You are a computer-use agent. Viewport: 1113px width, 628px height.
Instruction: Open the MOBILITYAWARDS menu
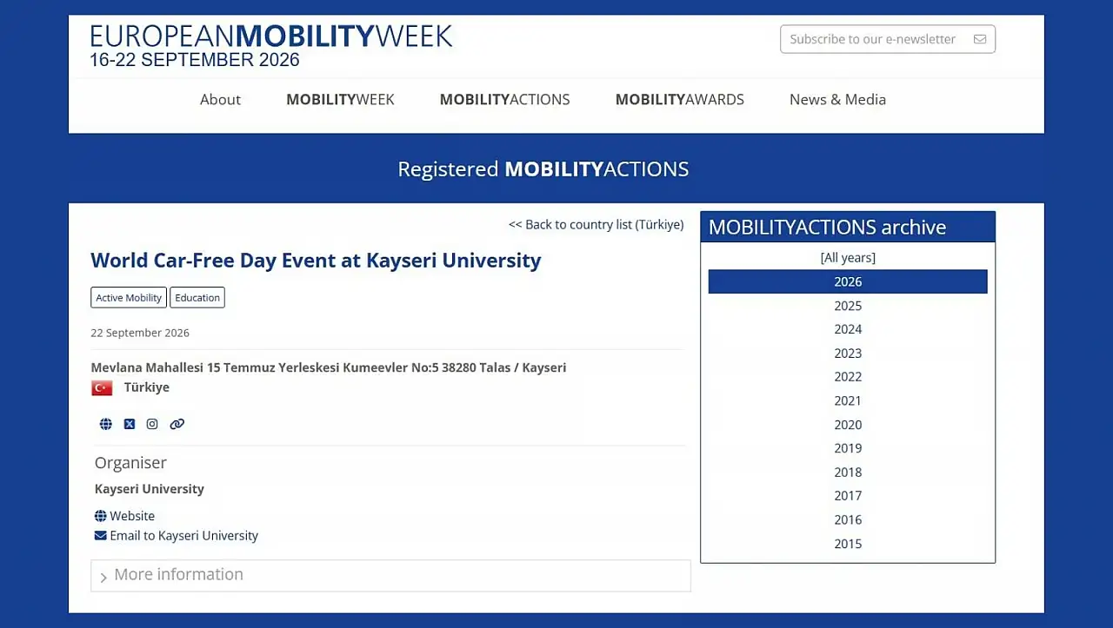click(x=680, y=100)
